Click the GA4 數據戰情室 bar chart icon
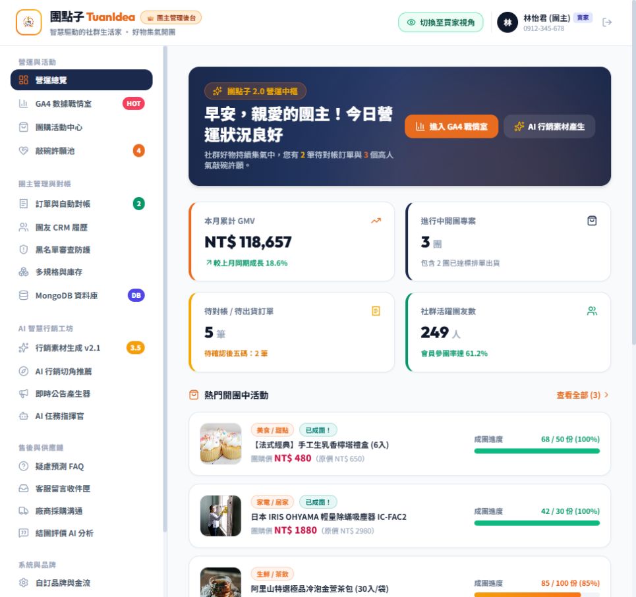Viewport: 636px width, 597px height. click(x=24, y=104)
